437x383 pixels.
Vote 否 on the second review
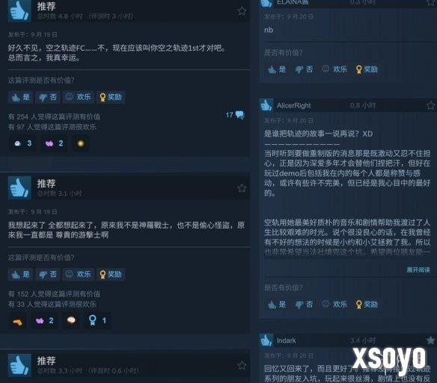coord(48,275)
